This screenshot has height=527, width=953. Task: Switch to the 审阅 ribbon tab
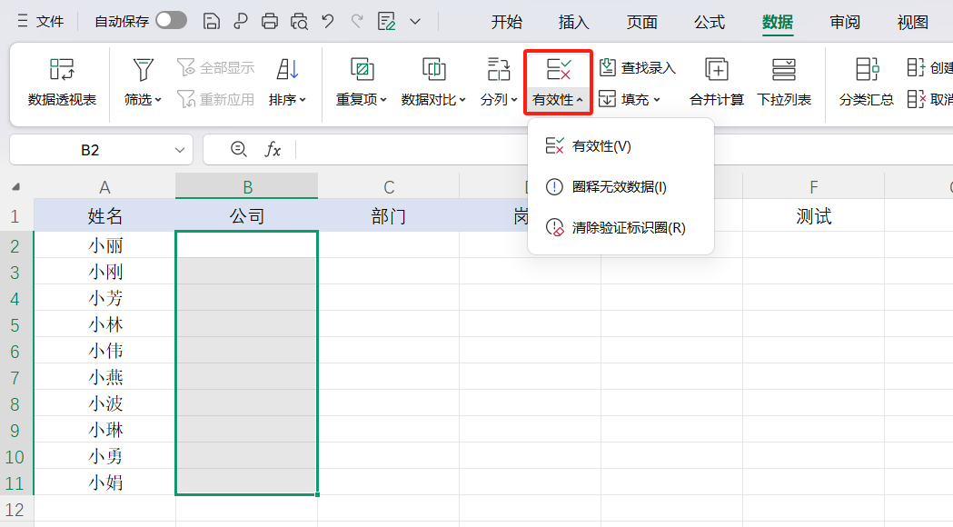coord(844,22)
